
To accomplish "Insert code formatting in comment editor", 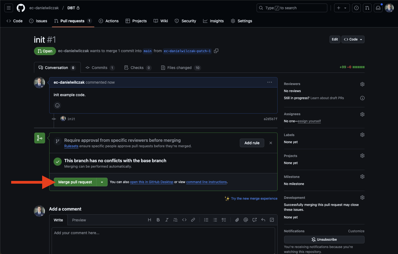I will (184, 220).
